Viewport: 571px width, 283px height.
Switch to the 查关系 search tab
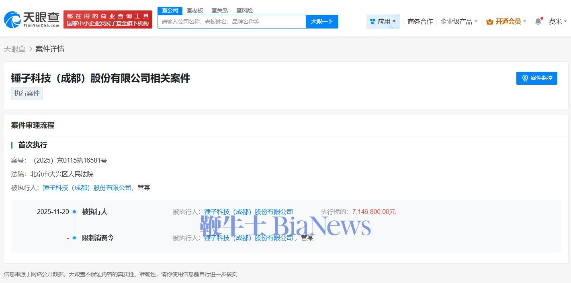tap(219, 10)
